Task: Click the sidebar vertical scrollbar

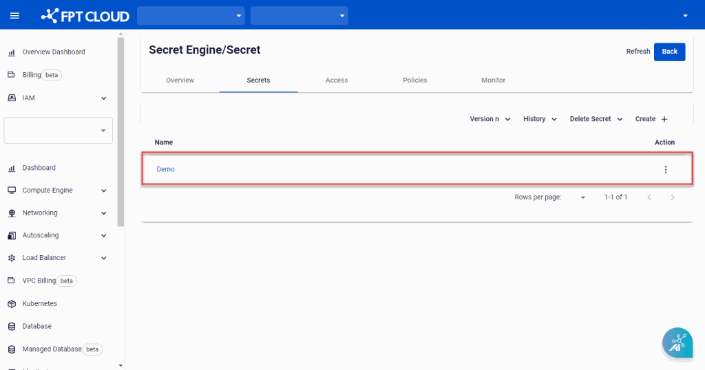Action: pyautogui.click(x=120, y=132)
